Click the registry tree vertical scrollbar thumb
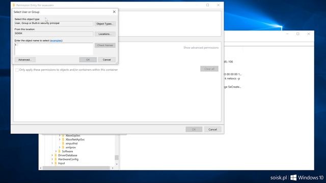The image size is (326, 183). 117,158
